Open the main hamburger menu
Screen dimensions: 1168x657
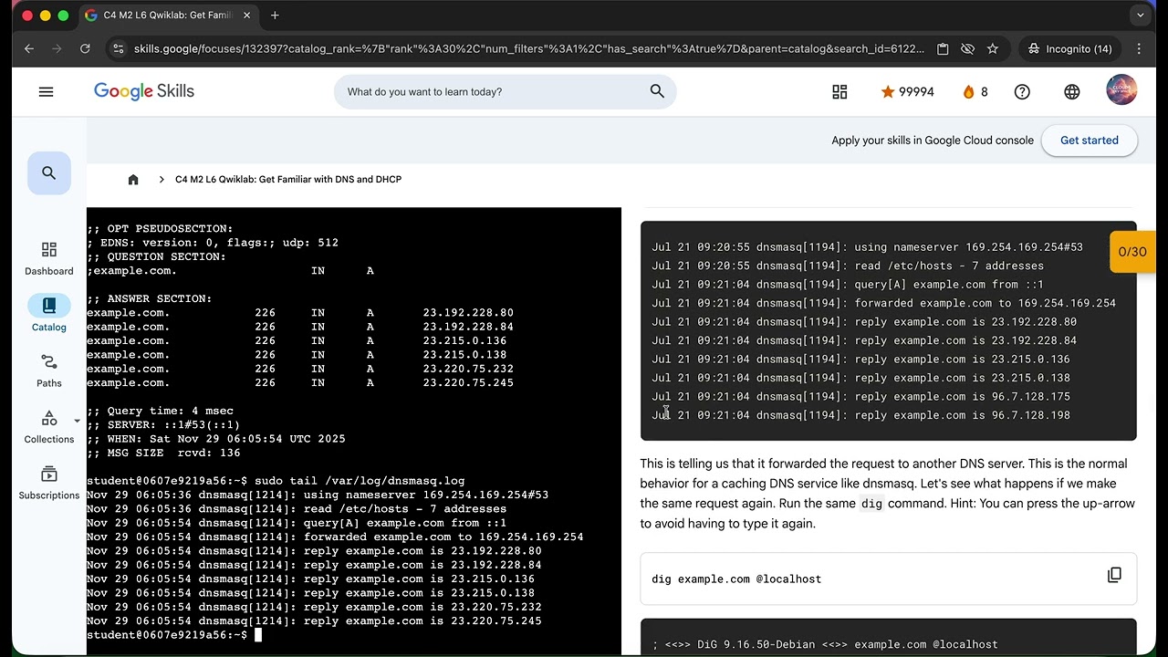(46, 91)
